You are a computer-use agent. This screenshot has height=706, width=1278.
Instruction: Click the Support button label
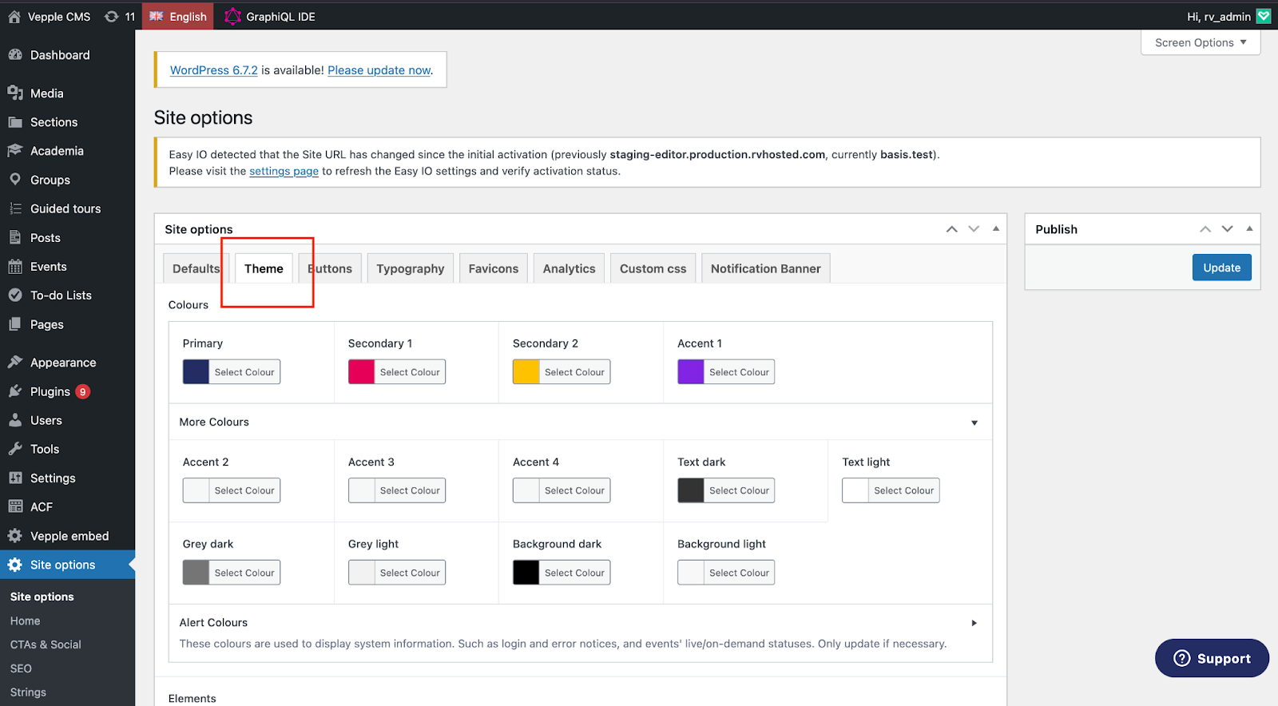1224,659
